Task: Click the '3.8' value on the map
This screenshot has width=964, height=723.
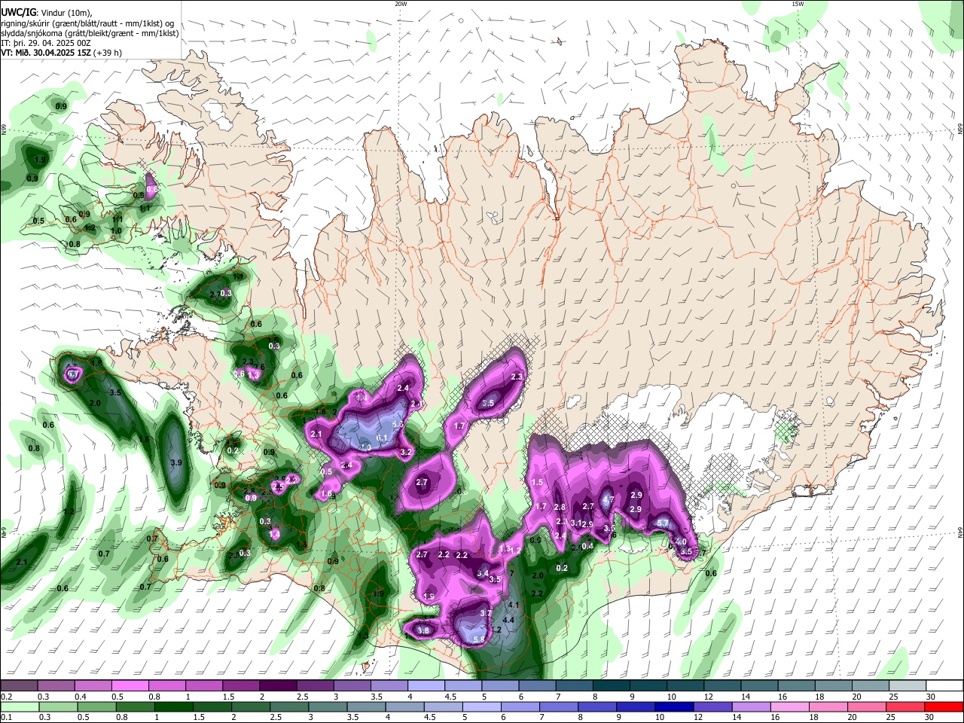Action: click(x=423, y=630)
